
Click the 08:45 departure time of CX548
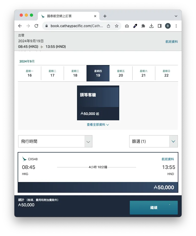click(28, 167)
